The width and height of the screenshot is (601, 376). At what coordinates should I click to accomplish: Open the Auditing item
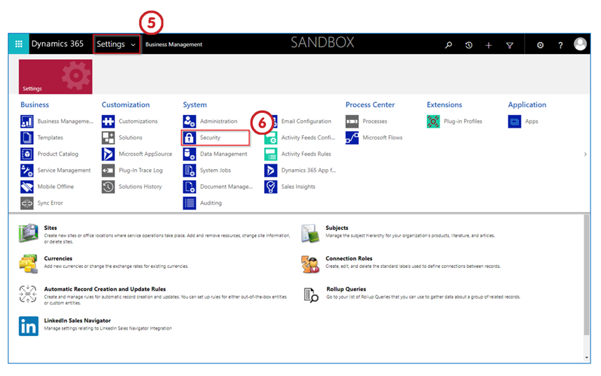point(210,203)
